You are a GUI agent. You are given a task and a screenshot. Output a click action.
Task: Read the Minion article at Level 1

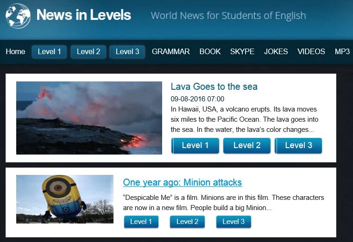[141, 222]
